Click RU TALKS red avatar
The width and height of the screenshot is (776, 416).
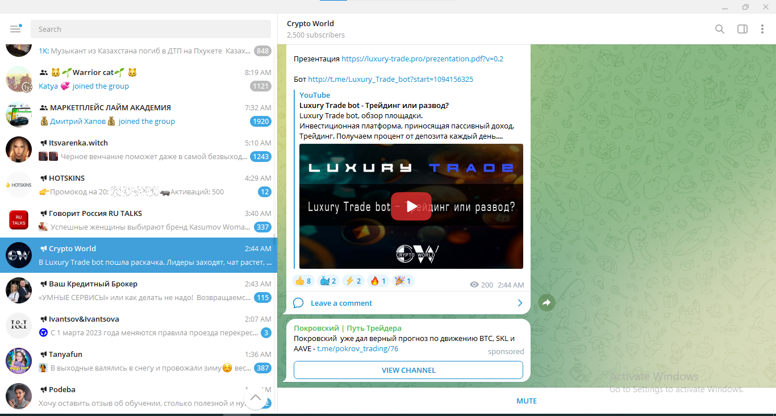click(19, 220)
